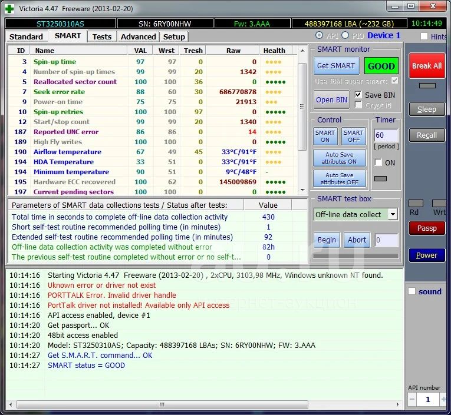This screenshot has height=415, width=451.
Task: Decrease API number with minus button
Action: tap(412, 399)
